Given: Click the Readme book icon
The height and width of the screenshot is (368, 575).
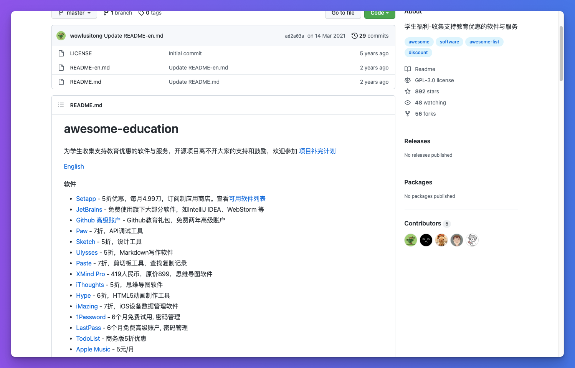Looking at the screenshot, I should point(408,69).
